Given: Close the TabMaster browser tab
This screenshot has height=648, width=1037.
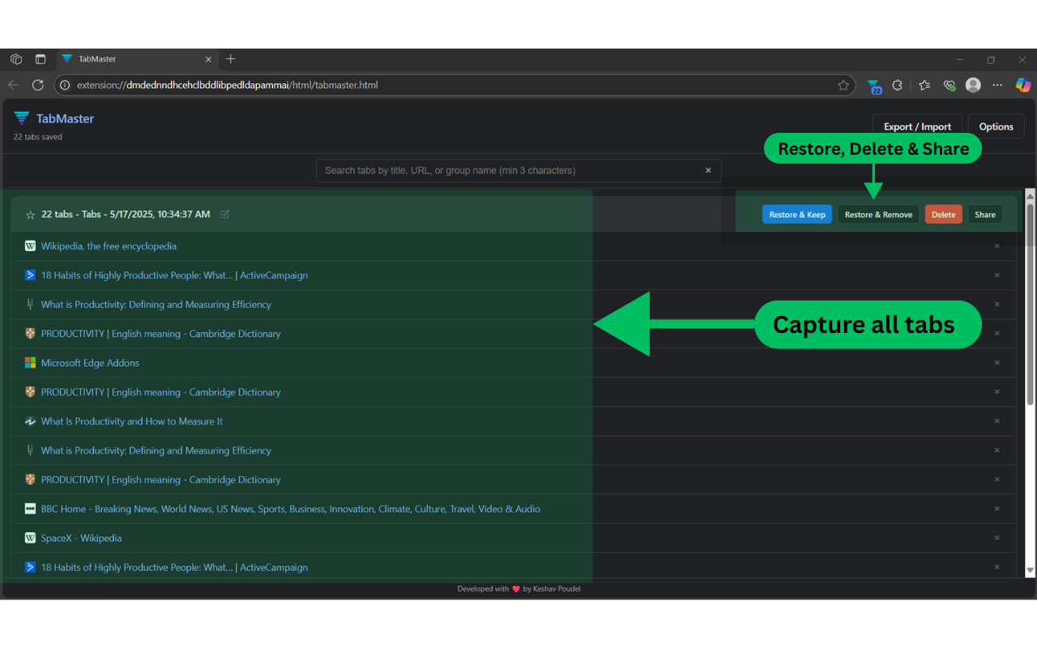Looking at the screenshot, I should tap(208, 59).
